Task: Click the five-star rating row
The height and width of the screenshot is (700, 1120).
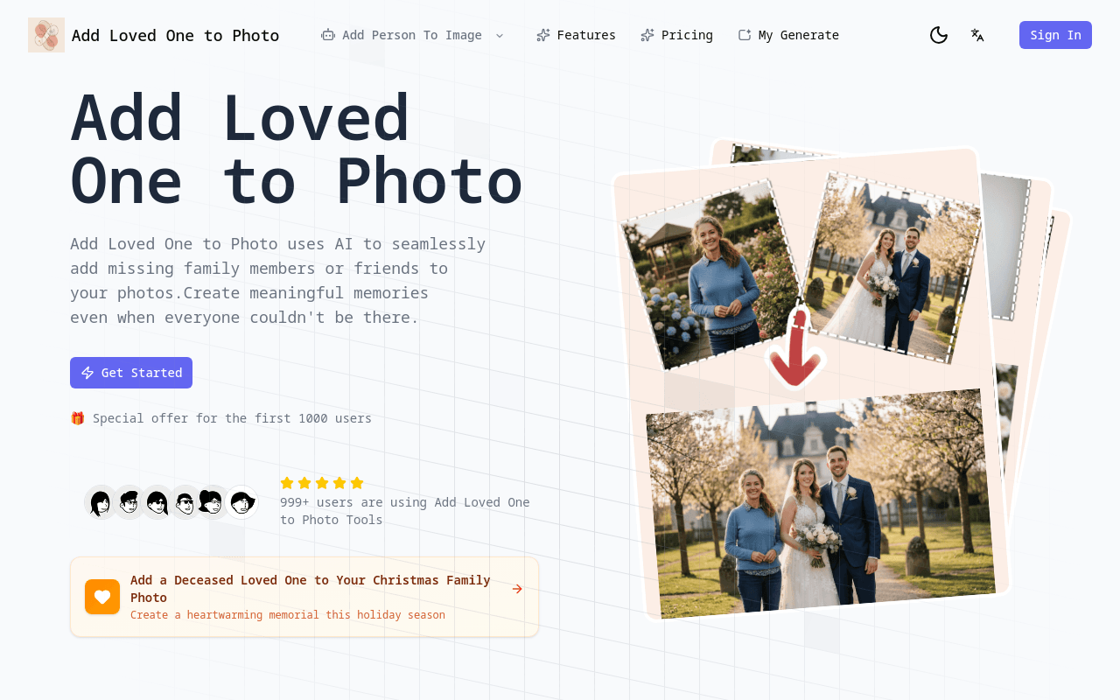Action: pyautogui.click(x=322, y=483)
